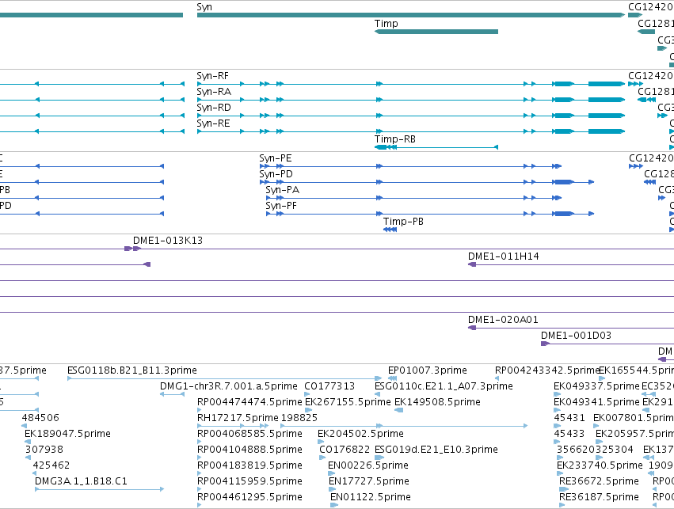This screenshot has height=509, width=674.
Task: Click RP004474474.5prime label
Action: (249, 402)
